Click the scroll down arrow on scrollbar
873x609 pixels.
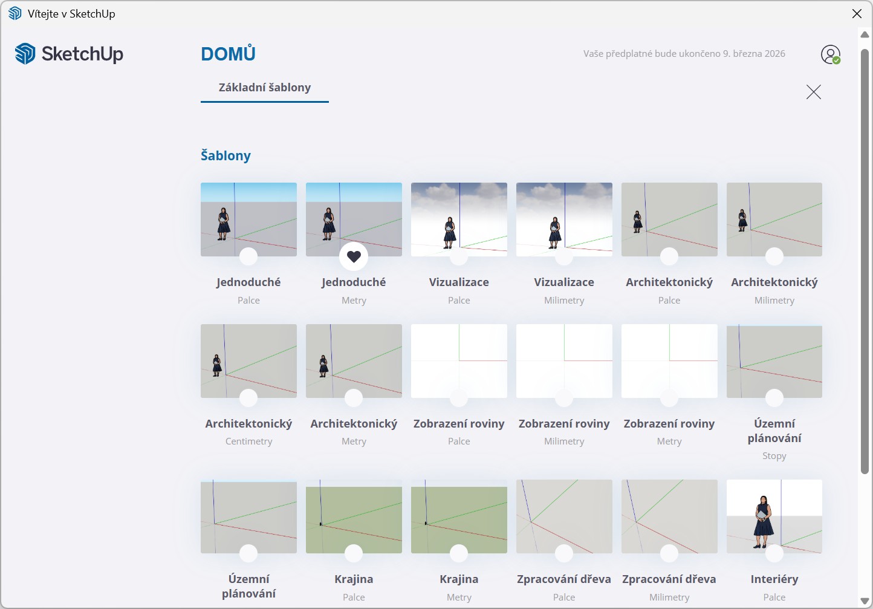coord(865,601)
